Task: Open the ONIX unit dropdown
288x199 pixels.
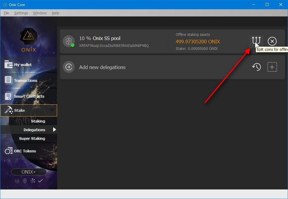Action: (x=29, y=172)
